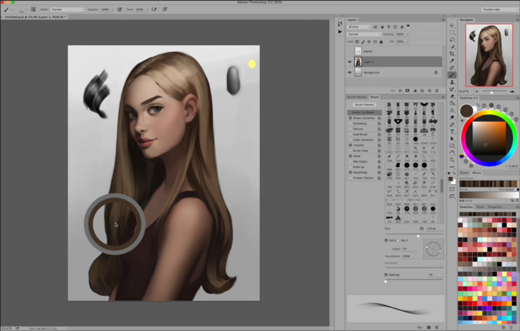Select the Healing Brush tool
The image size is (520, 331).
[452, 68]
